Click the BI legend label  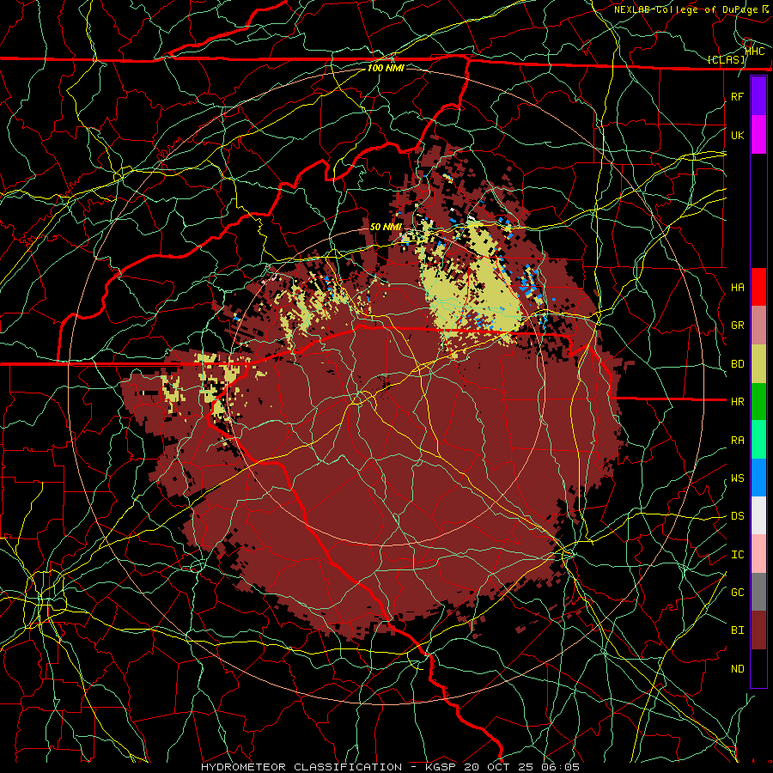click(737, 630)
